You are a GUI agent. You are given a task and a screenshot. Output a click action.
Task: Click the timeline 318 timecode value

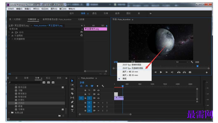tap(82, 83)
